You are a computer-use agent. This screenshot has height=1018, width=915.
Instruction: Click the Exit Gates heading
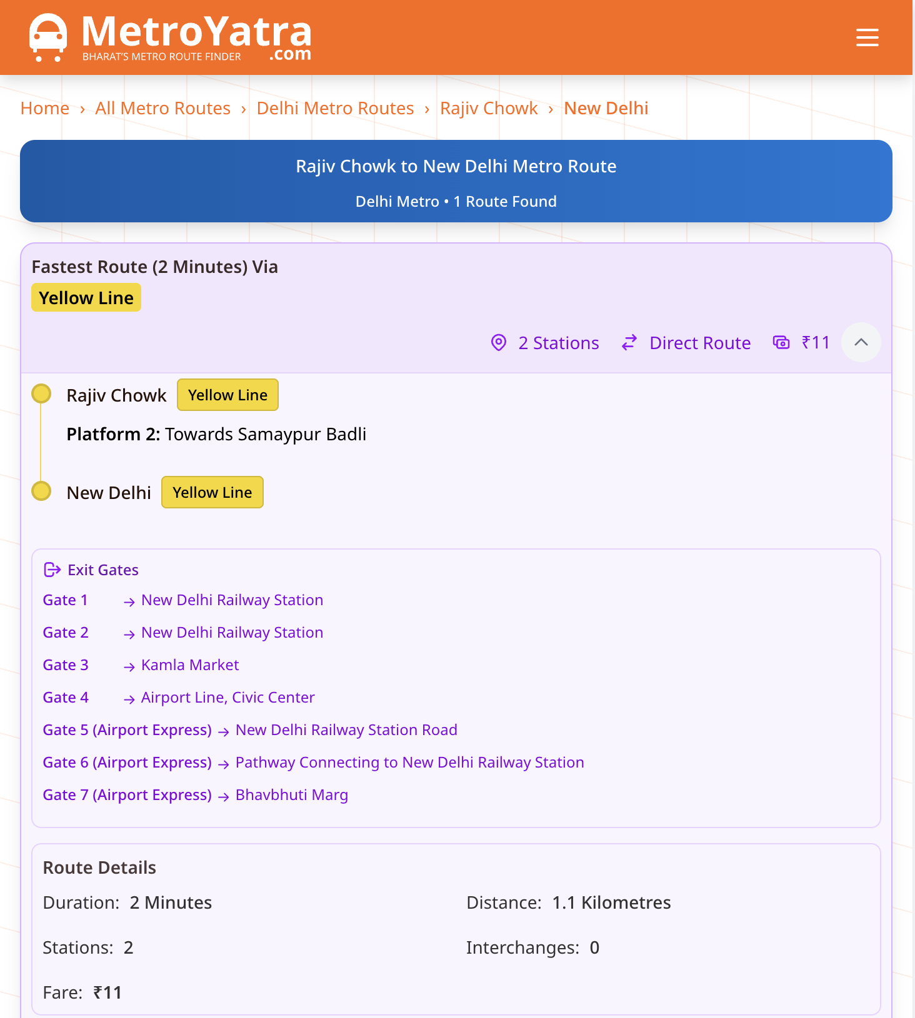[x=103, y=570]
